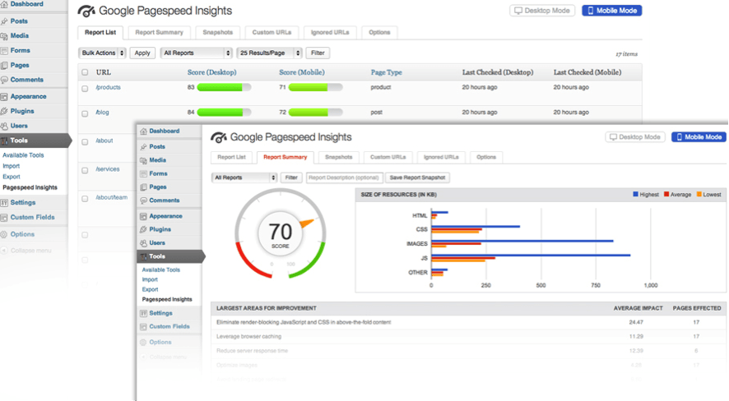Click the Media icon in the front window sidebar

[143, 160]
